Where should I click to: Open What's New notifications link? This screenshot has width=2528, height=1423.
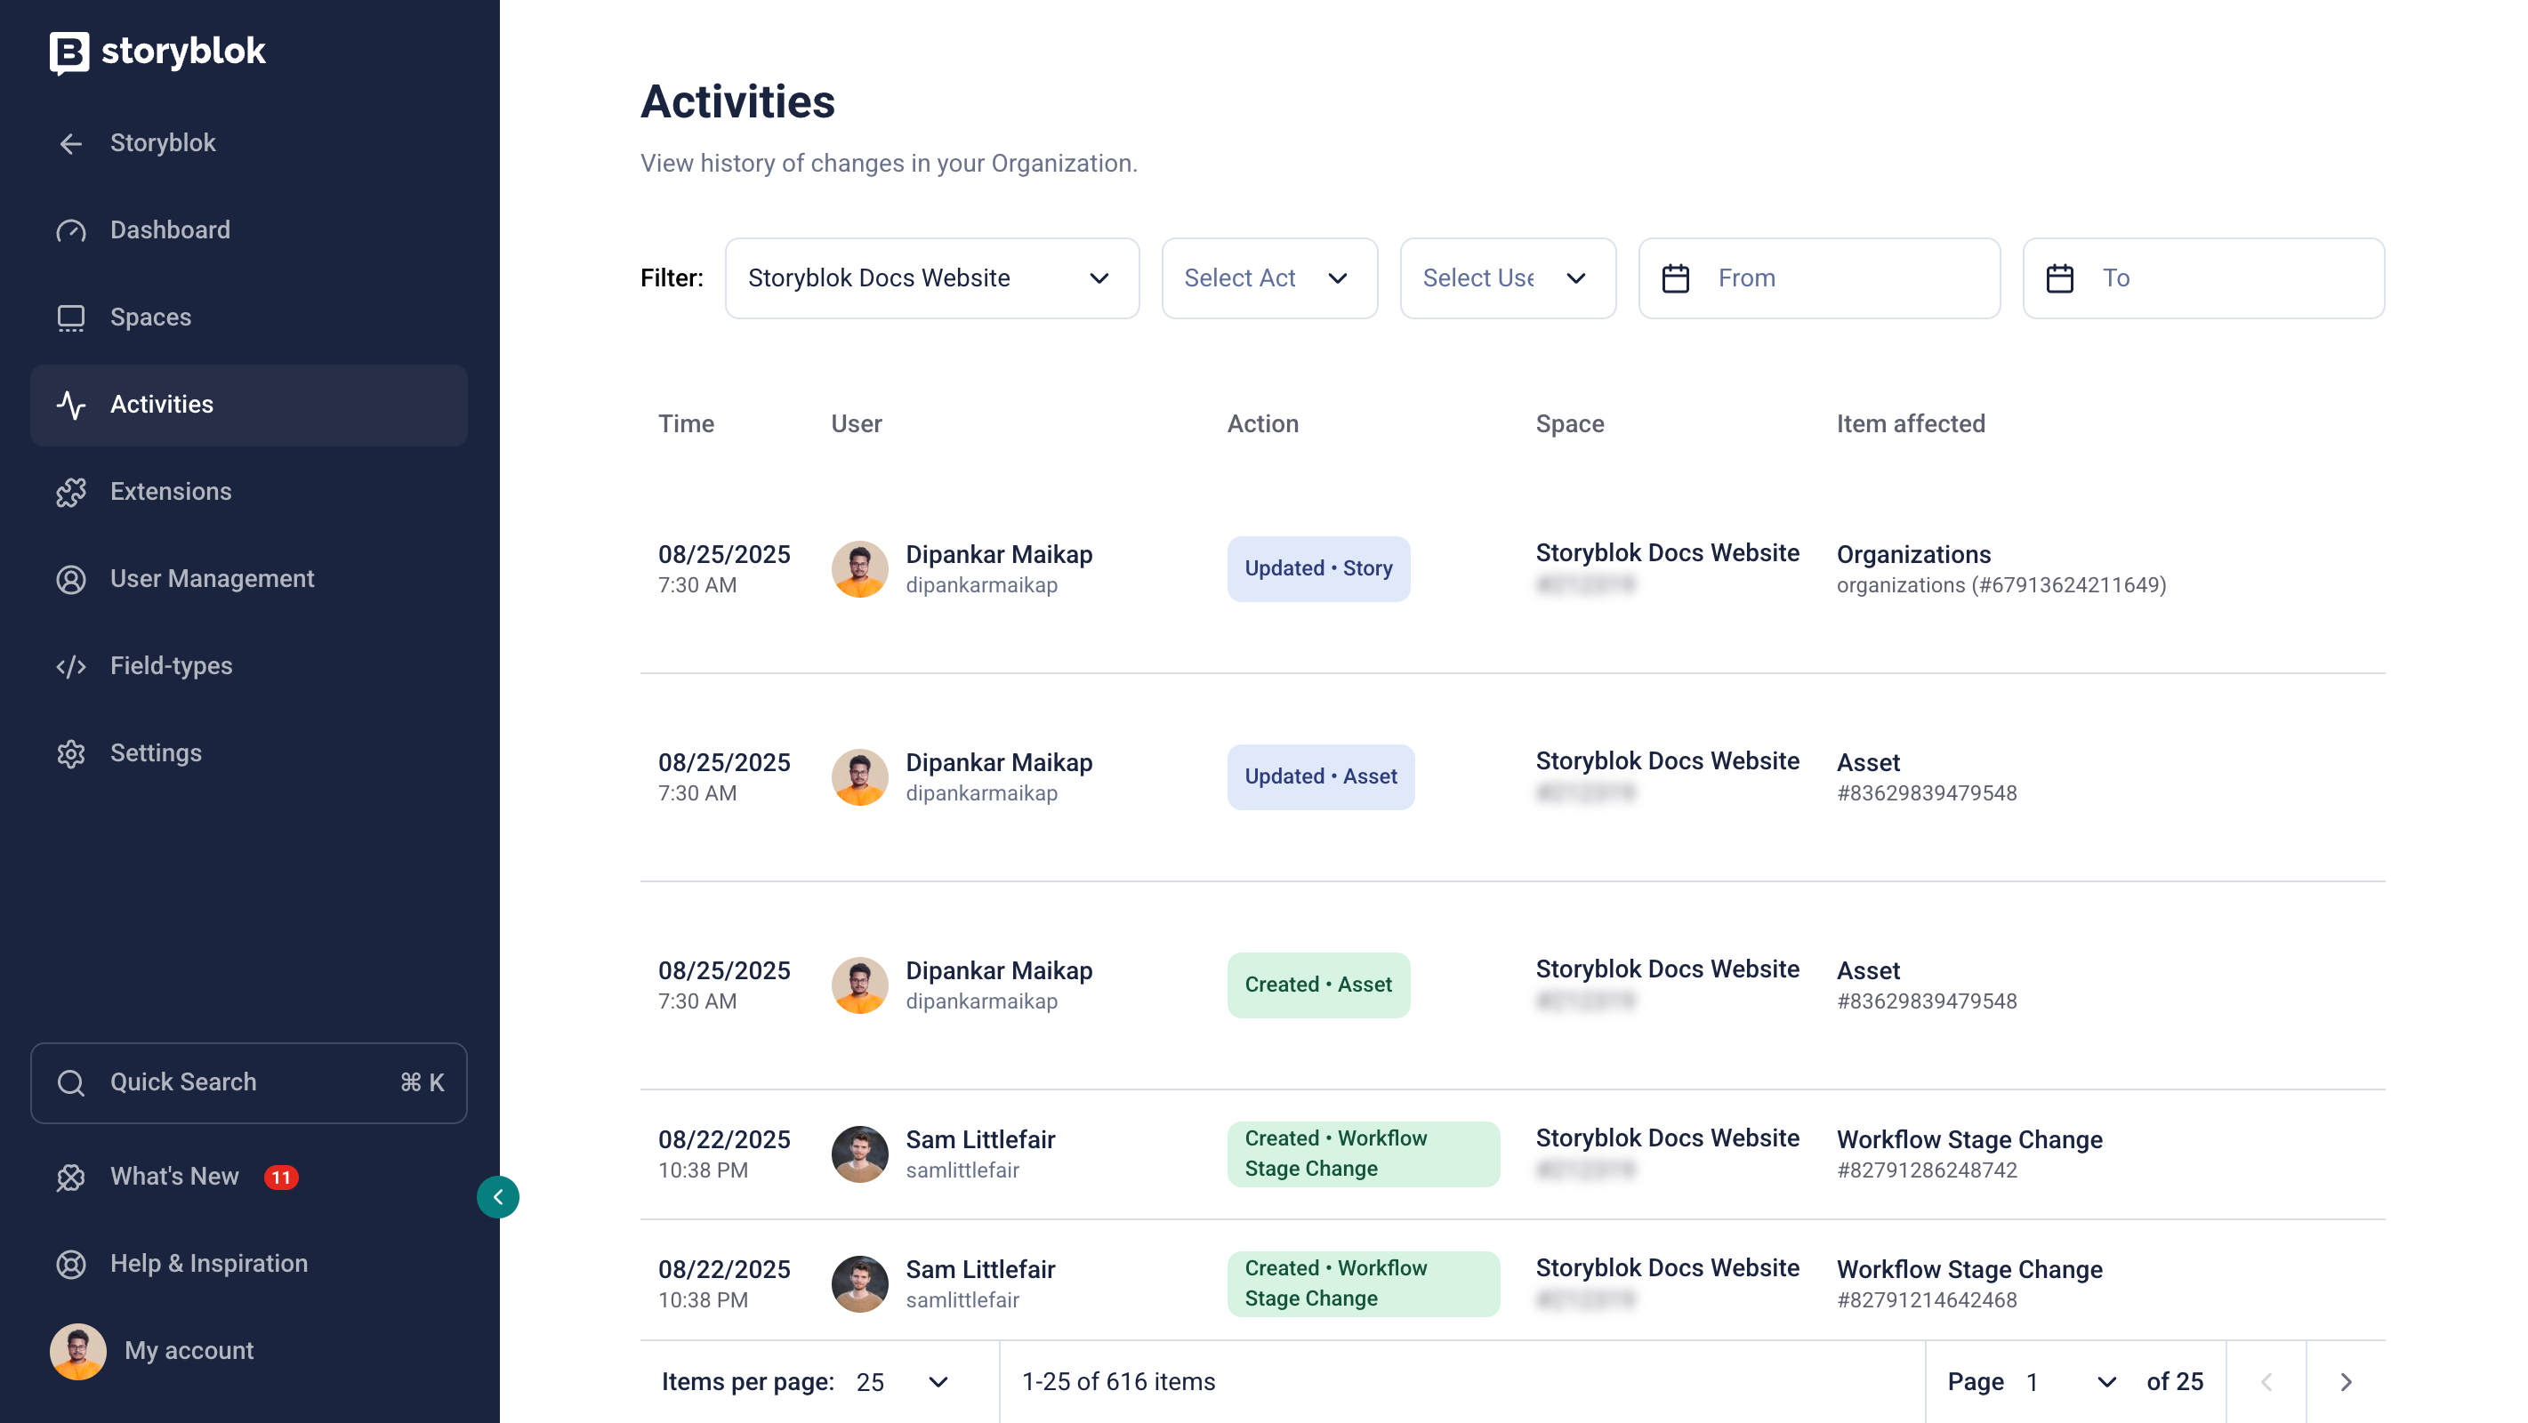pyautogui.click(x=174, y=1177)
